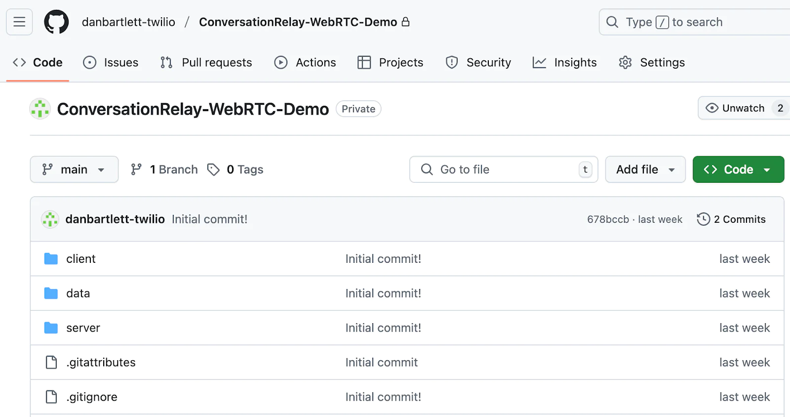The width and height of the screenshot is (790, 417).
Task: Click the ConversationRelay-WebRTC-Demo repository title
Action: [x=193, y=109]
